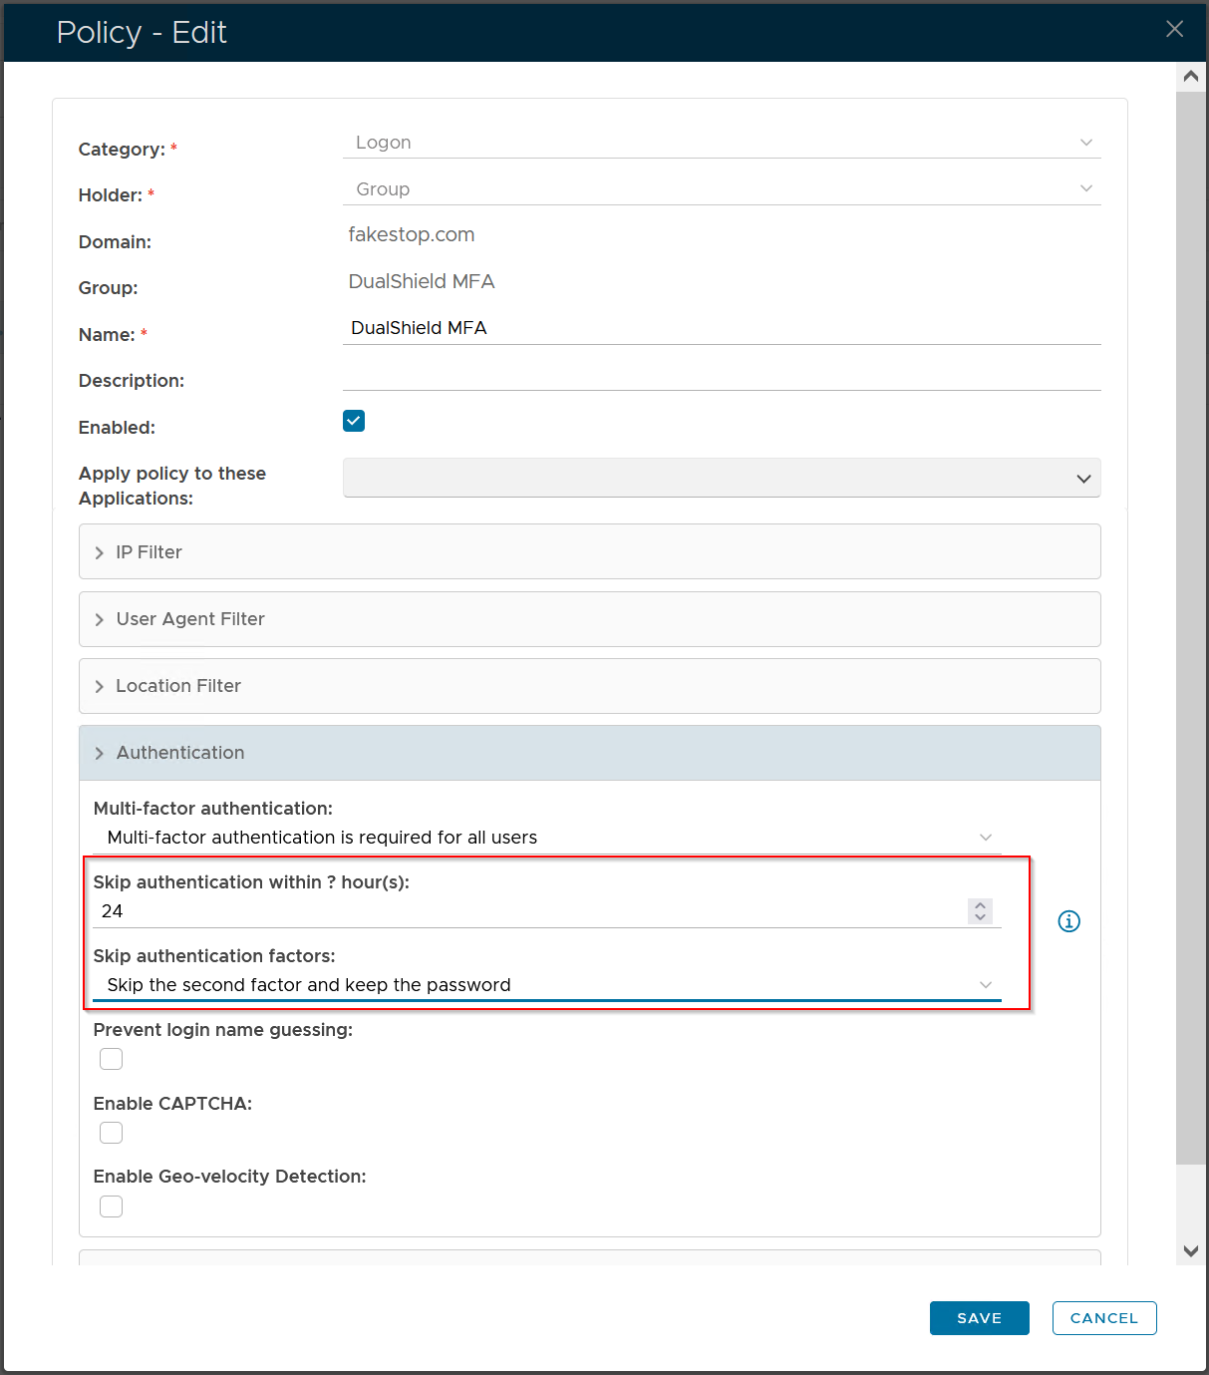
Task: Turn on Geo-velocity Detection checkbox
Action: point(112,1206)
